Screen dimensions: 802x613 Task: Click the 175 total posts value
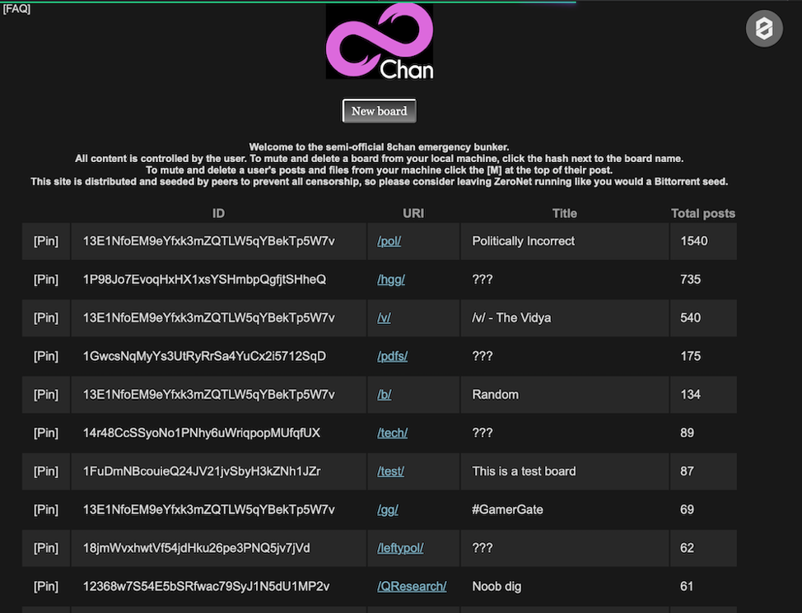click(x=691, y=356)
